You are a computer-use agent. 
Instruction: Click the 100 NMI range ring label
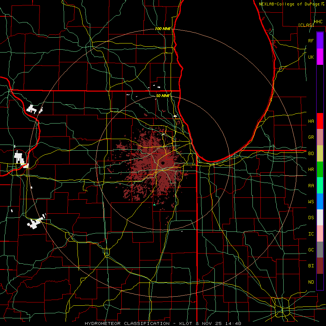click(163, 29)
